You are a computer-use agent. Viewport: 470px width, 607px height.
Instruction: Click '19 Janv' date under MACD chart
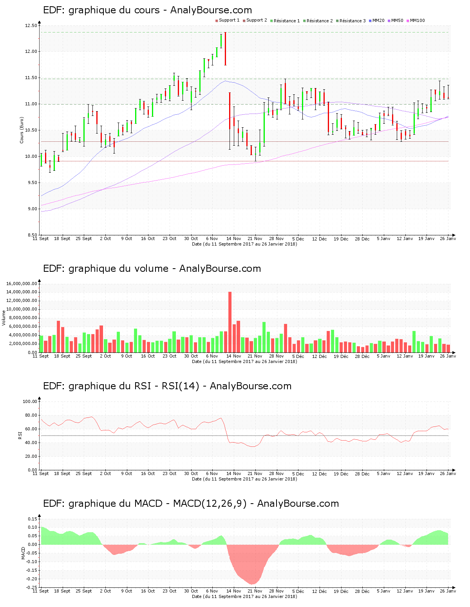click(426, 591)
